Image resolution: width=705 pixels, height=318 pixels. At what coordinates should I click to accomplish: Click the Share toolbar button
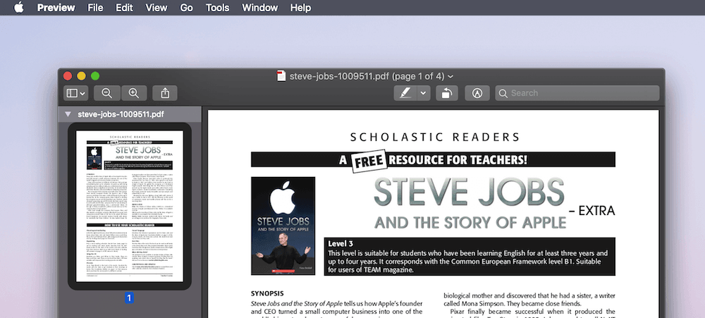(165, 93)
